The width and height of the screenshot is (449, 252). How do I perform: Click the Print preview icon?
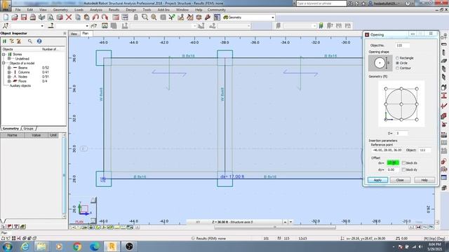tap(51, 17)
